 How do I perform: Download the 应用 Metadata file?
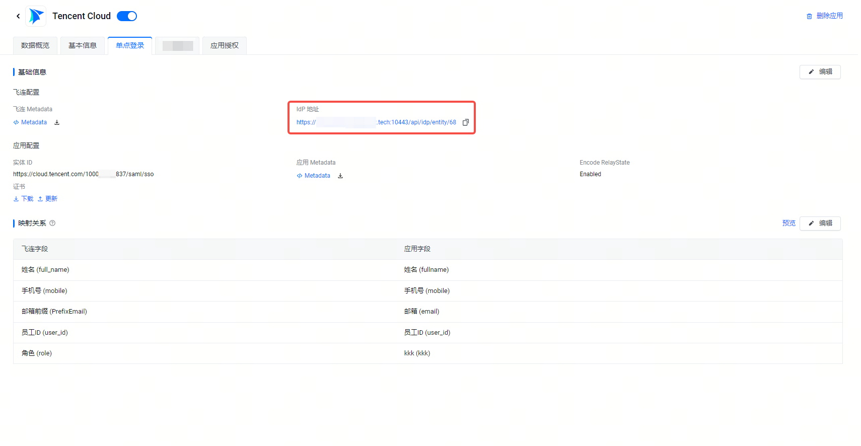tap(340, 176)
